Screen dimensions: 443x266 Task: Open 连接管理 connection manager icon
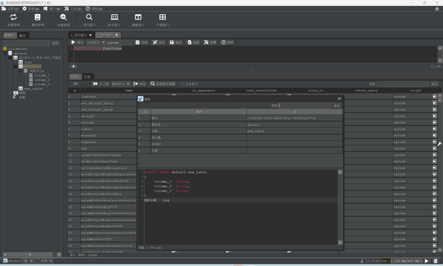click(x=14, y=17)
